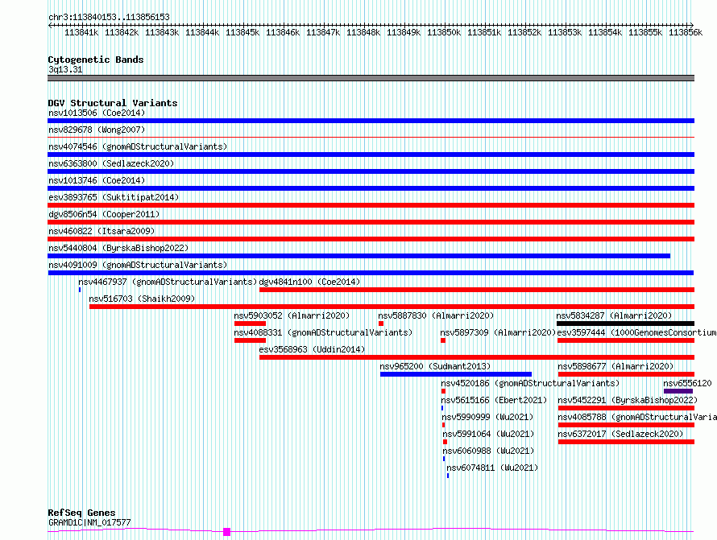Image resolution: width=717 pixels, height=540 pixels.
Task: Click nsv516703 (Shaikh2009) label
Action: [142, 299]
